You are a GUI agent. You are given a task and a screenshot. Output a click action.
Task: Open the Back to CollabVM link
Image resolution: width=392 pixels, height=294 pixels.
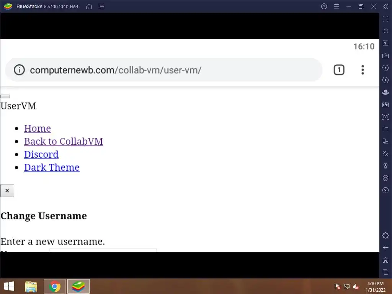64,141
